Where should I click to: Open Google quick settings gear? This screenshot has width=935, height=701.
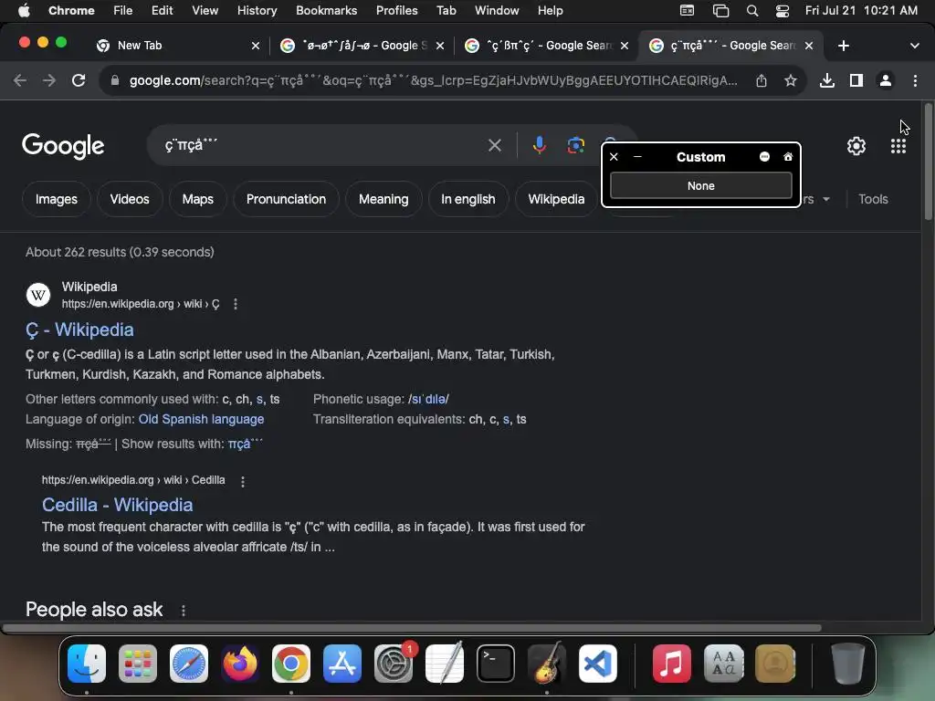[x=856, y=146]
